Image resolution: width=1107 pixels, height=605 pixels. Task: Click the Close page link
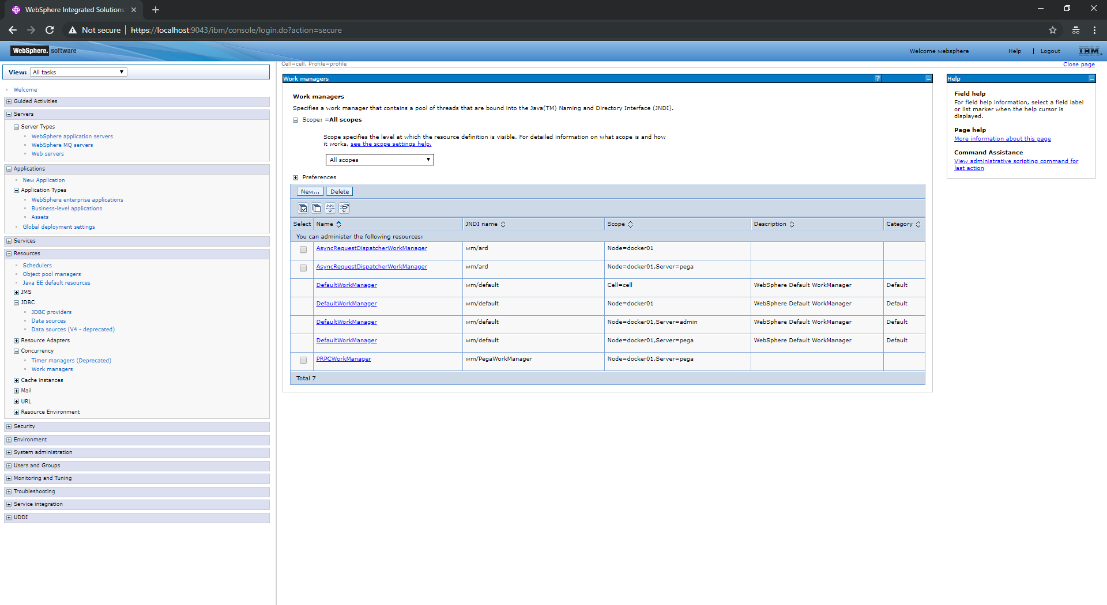tap(1079, 65)
